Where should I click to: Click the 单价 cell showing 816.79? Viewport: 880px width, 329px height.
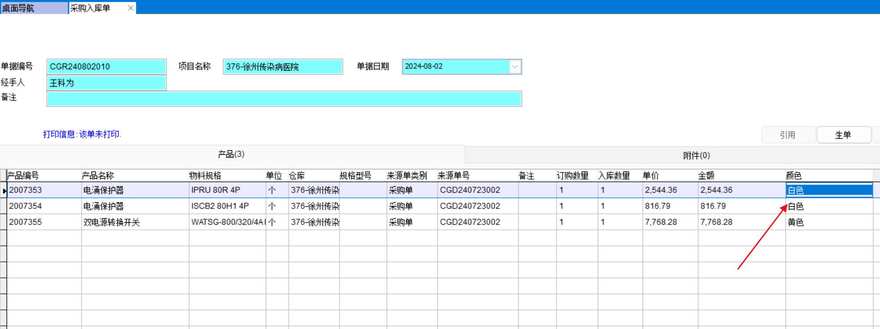click(x=670, y=206)
